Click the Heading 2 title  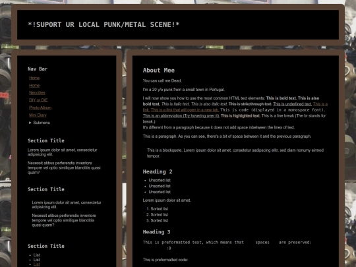(x=158, y=171)
